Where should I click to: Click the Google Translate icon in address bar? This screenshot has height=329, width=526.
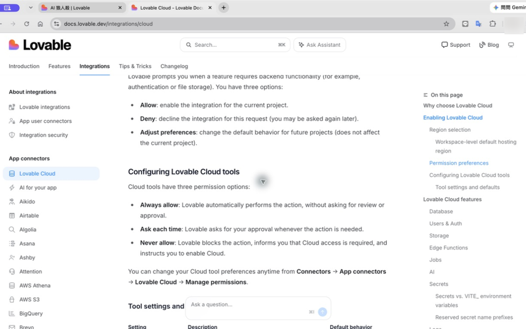(478, 24)
